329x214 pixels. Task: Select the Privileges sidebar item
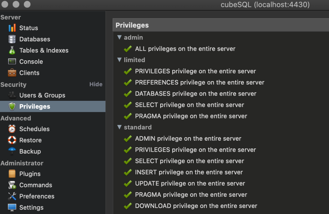pos(53,106)
